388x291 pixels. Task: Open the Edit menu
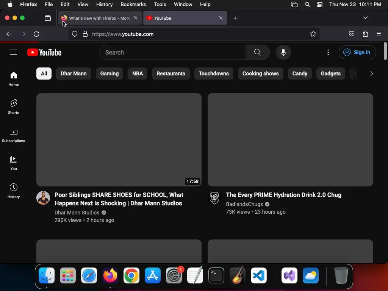click(65, 5)
